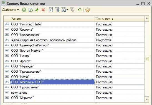The width and height of the screenshot is (152, 105).
Task: Maximize the Список Виды клиентов window
Action: click(143, 4)
